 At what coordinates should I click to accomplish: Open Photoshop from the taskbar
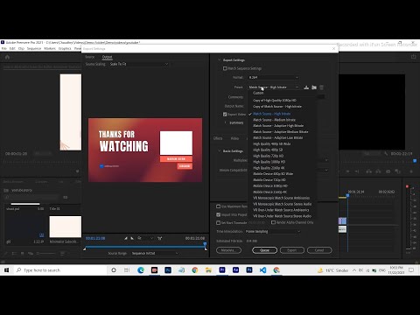coord(168,270)
